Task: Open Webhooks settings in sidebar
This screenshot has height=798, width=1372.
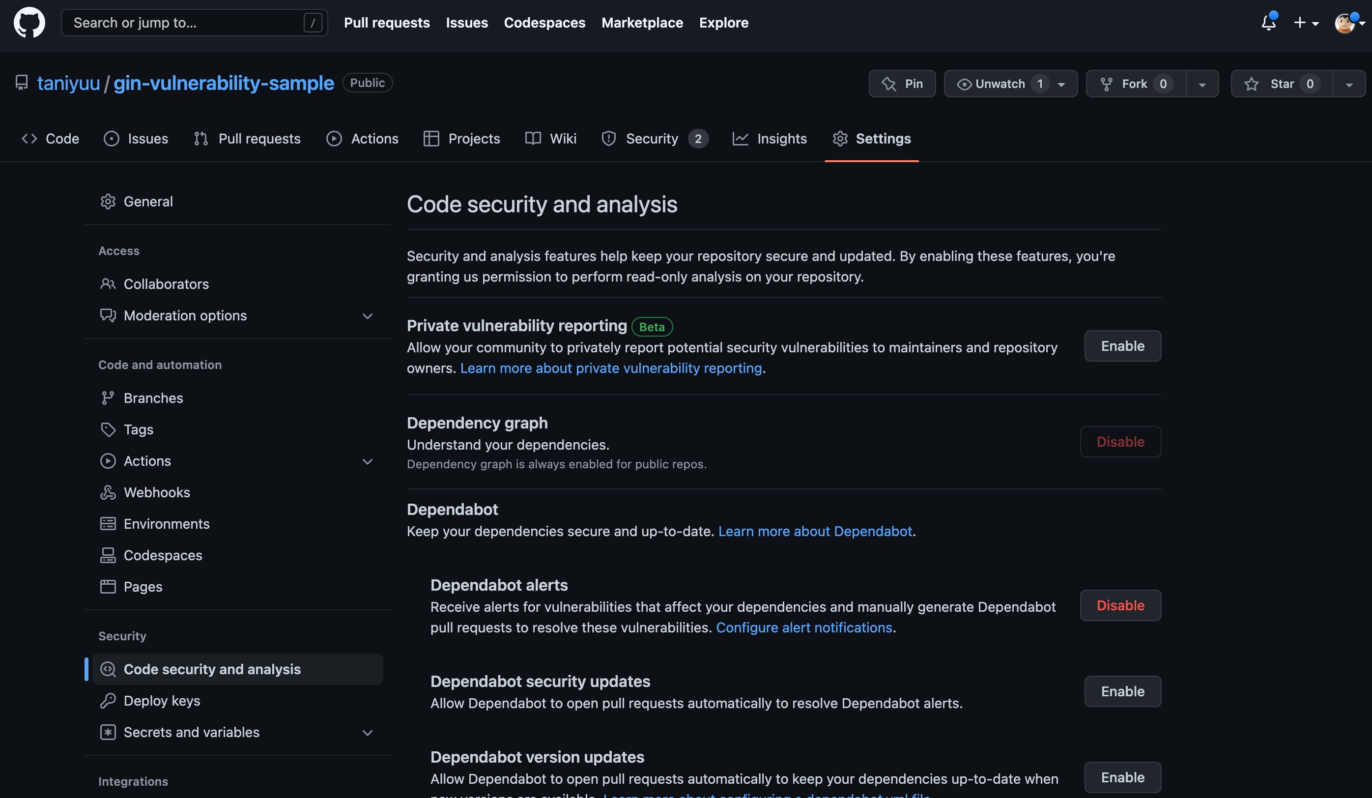Action: pyautogui.click(x=156, y=492)
